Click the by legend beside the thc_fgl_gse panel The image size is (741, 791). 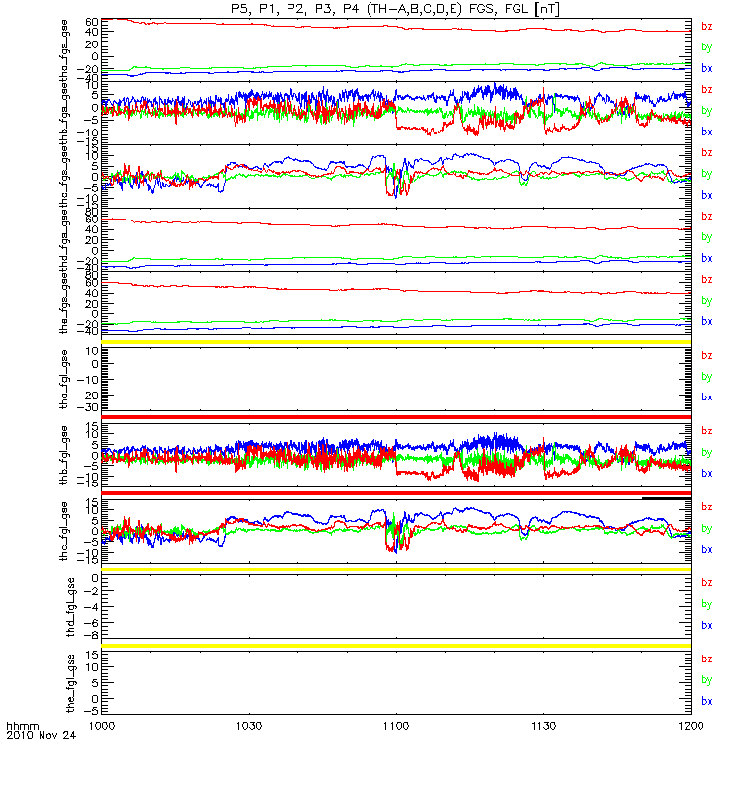(707, 529)
